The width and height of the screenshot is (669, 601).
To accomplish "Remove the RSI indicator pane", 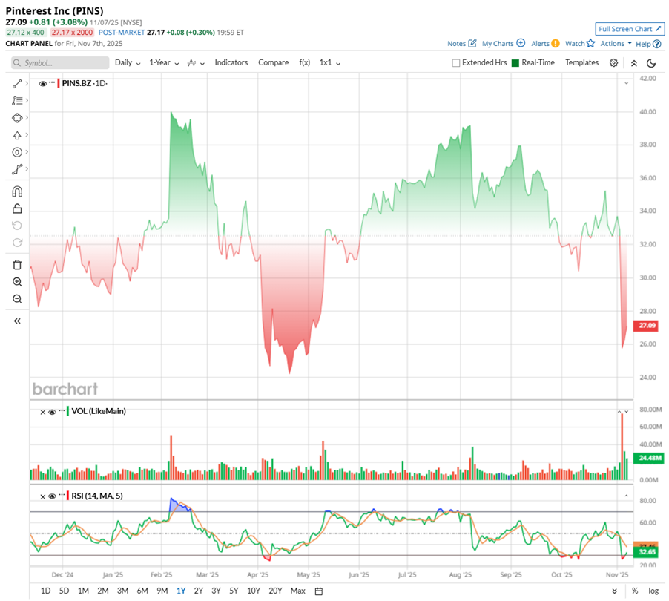I will (43, 496).
